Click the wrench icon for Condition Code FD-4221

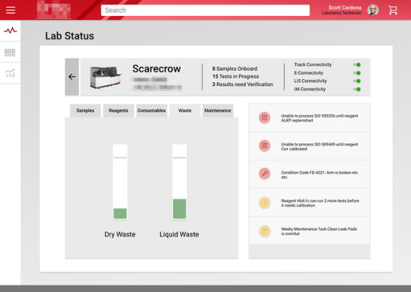pyautogui.click(x=264, y=173)
